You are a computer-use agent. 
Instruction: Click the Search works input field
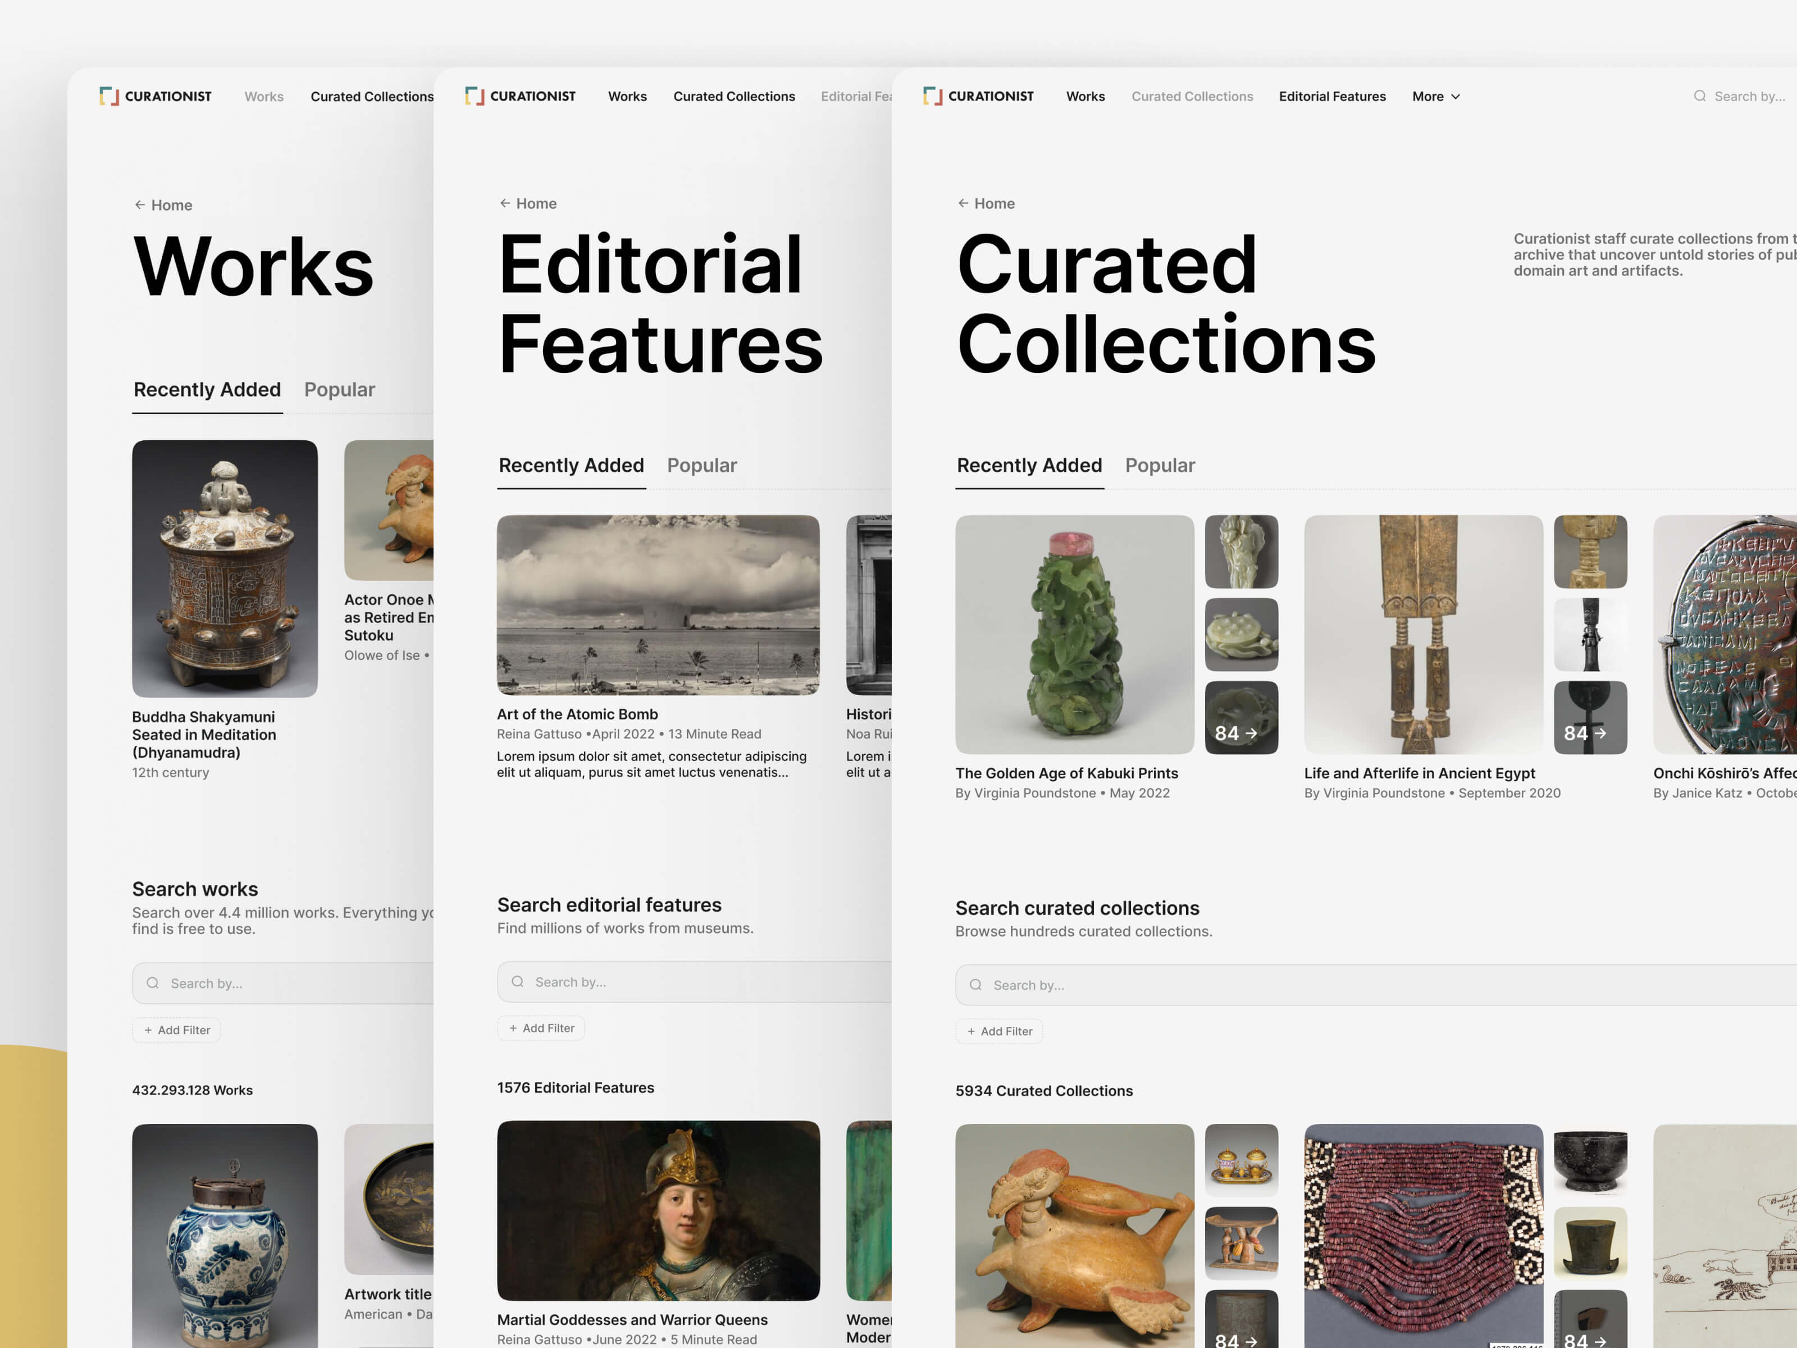tap(282, 983)
